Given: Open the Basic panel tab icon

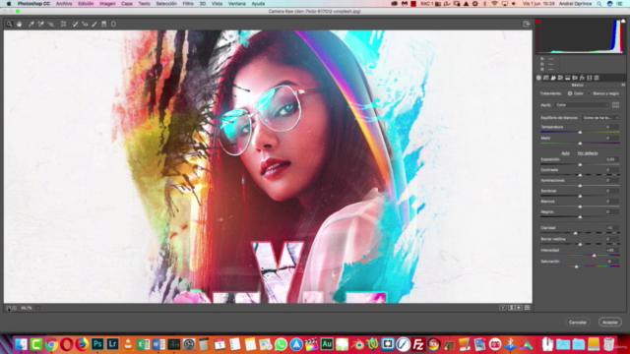Looking at the screenshot, I should pos(538,78).
